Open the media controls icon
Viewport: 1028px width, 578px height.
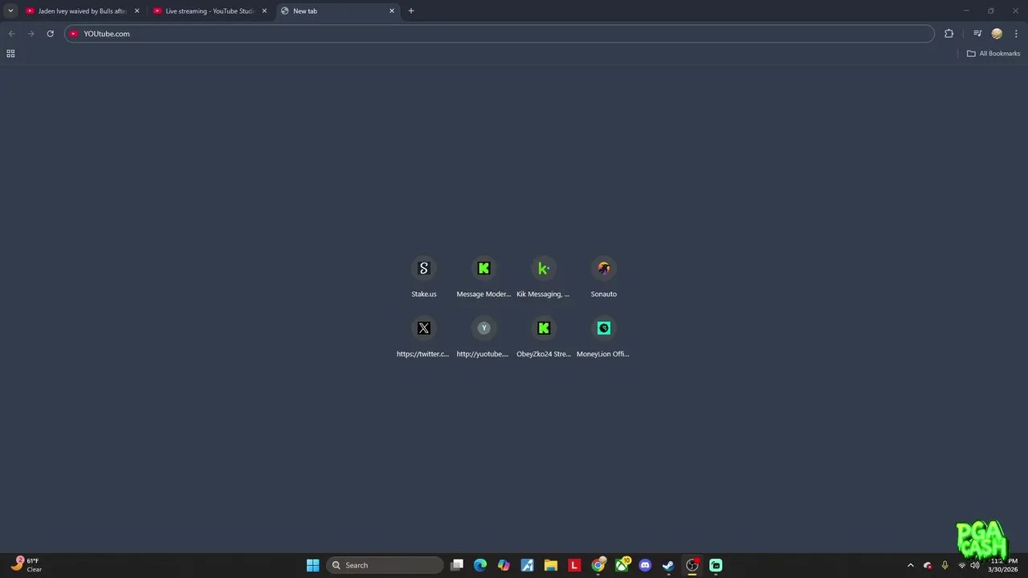tap(977, 34)
